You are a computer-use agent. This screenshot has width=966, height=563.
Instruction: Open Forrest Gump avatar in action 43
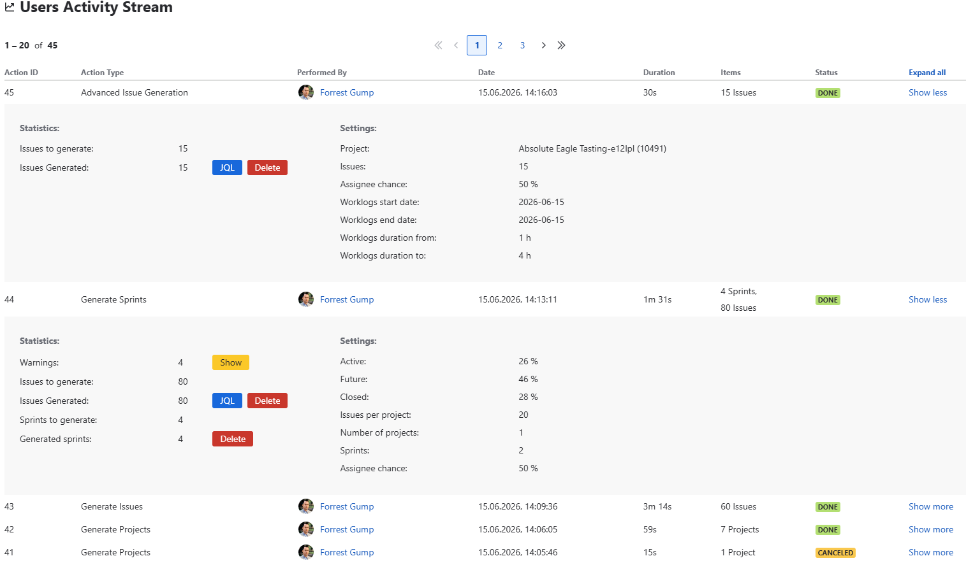tap(306, 506)
